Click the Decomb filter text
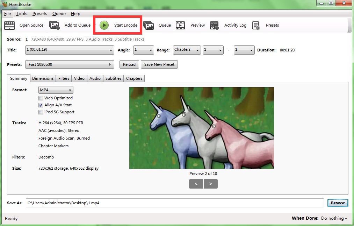The height and width of the screenshot is (226, 354). click(46, 157)
